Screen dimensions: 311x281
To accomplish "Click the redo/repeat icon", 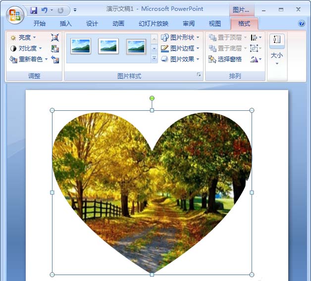I will pyautogui.click(x=60, y=10).
